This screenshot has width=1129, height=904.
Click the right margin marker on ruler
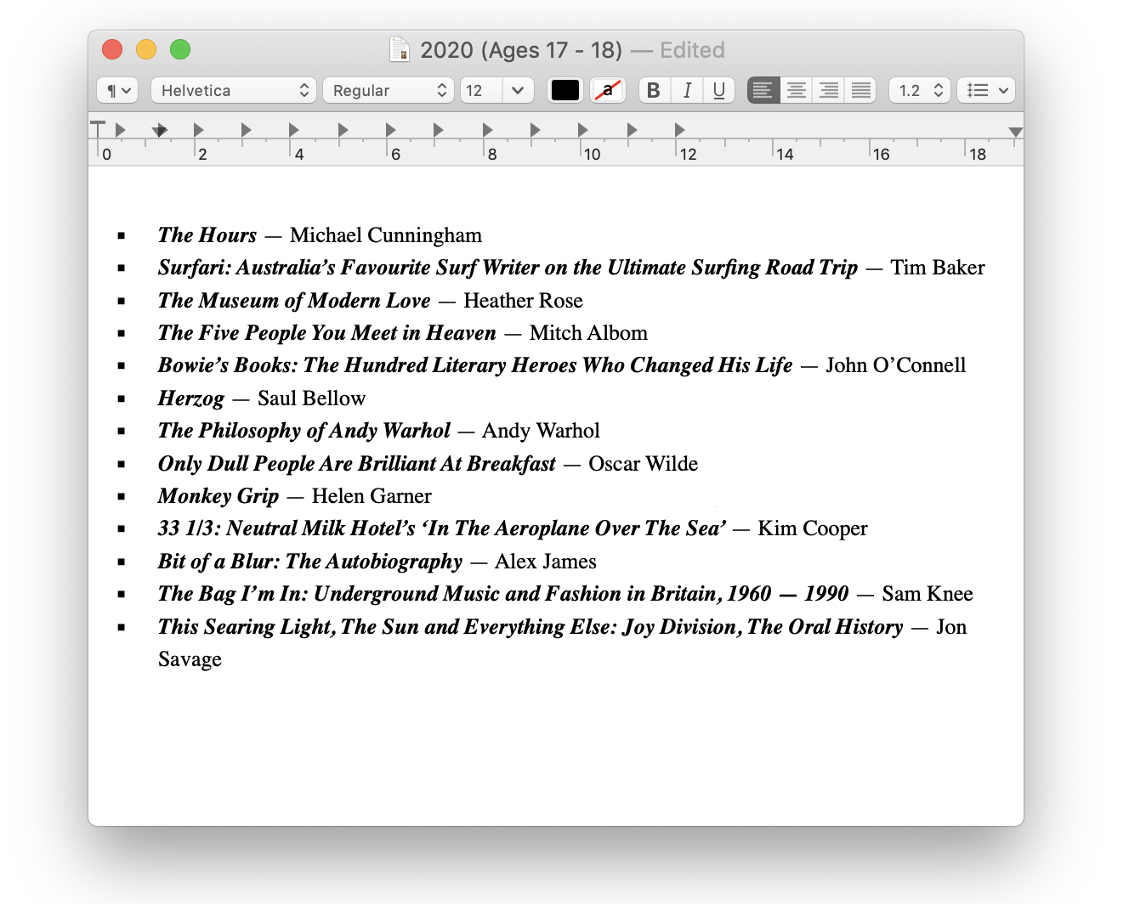tap(1015, 132)
